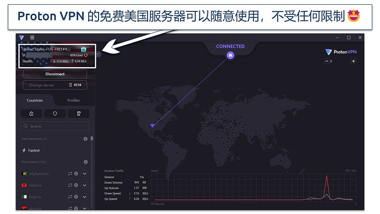Click the country Search field

tap(55, 126)
